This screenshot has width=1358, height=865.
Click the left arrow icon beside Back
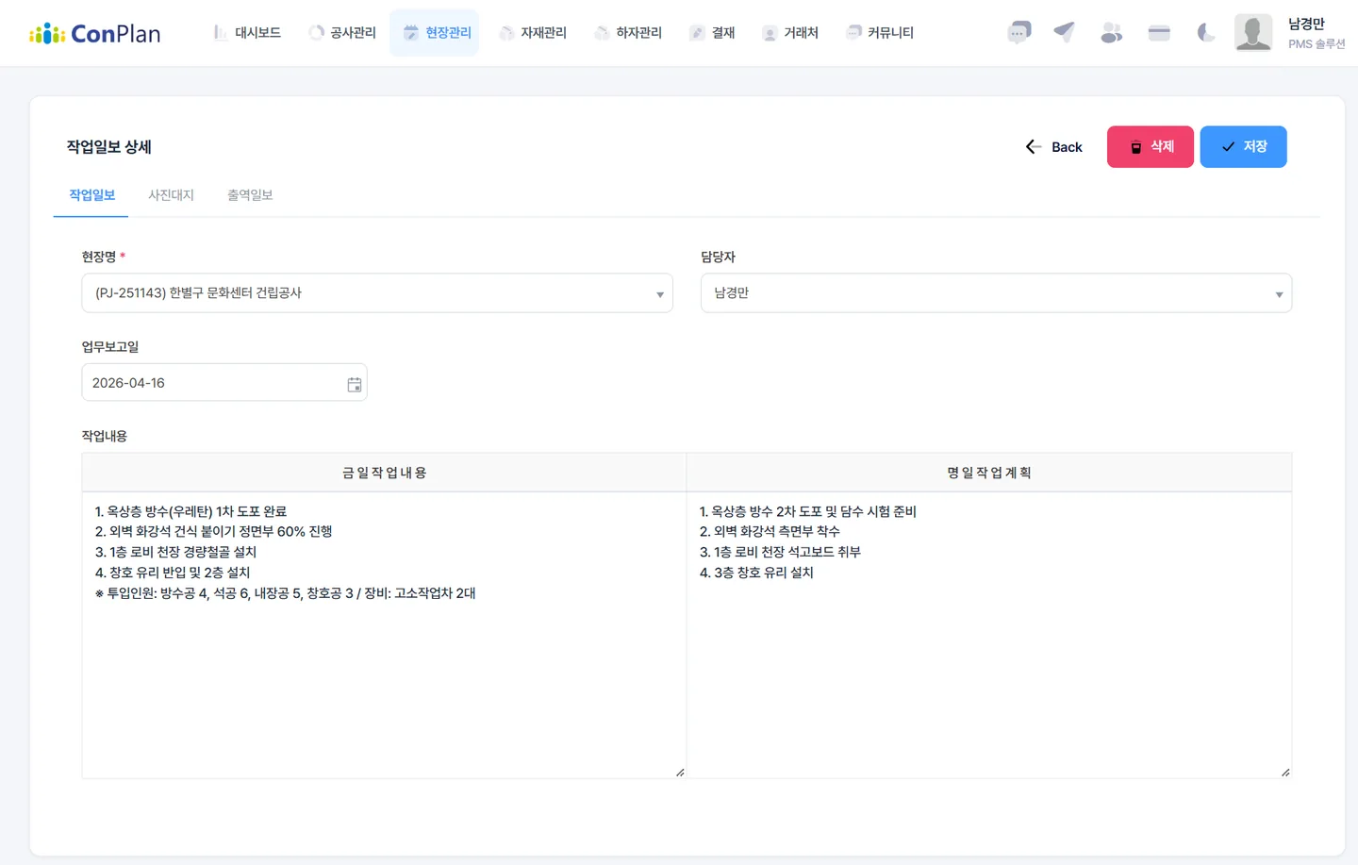click(1034, 147)
